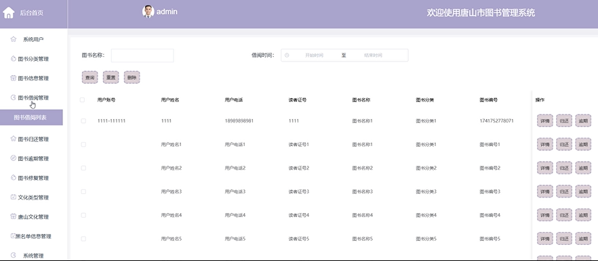Screen dimensions: 598x261
Task: Click the 用户姓名 column header
Action: tap(170, 100)
